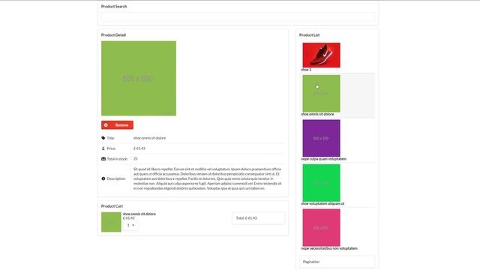Image resolution: width=480 pixels, height=270 pixels.
Task: Click the Product Search input field
Action: pyautogui.click(x=238, y=17)
